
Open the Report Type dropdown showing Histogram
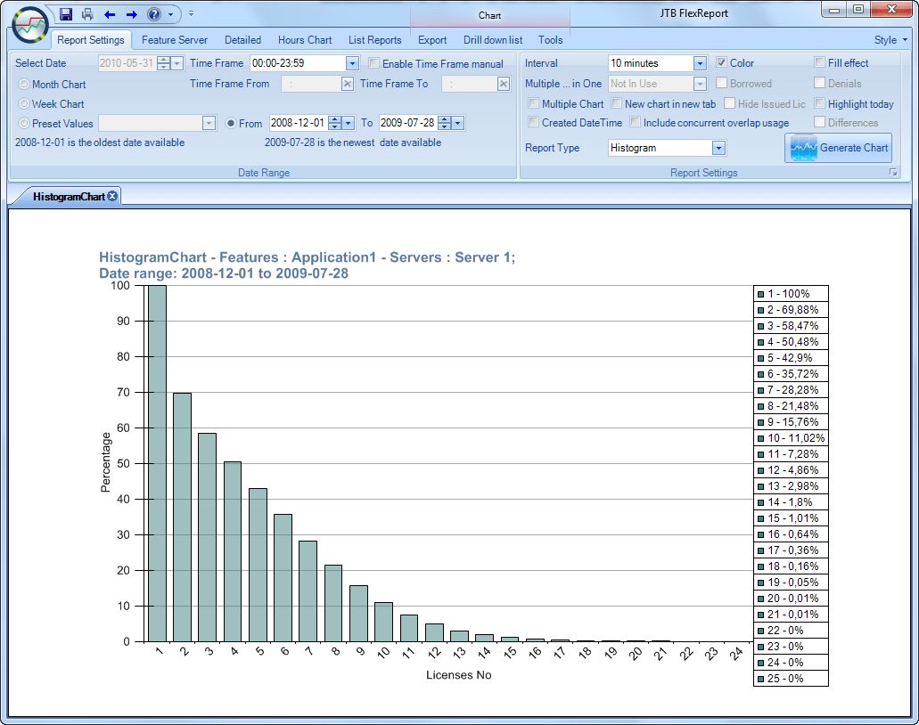pos(718,148)
